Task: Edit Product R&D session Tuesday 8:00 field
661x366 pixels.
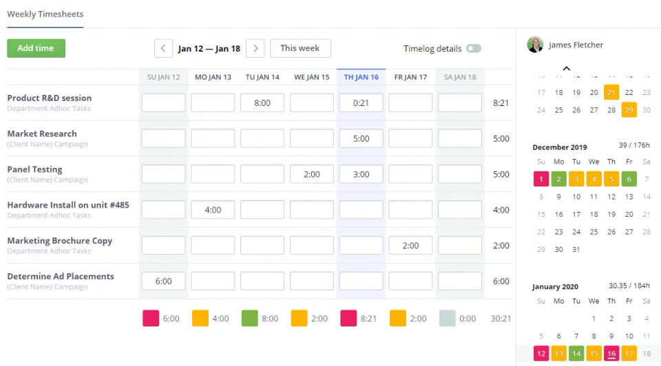Action: (x=262, y=103)
